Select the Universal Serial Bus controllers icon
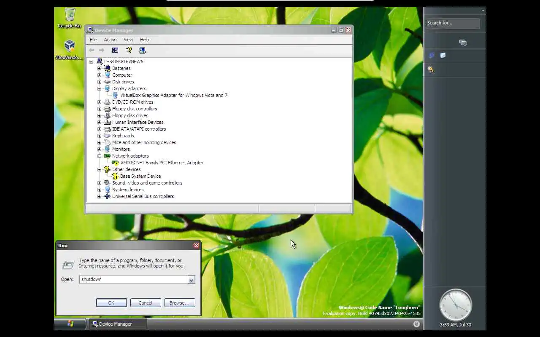Image resolution: width=540 pixels, height=337 pixels. pos(107,196)
